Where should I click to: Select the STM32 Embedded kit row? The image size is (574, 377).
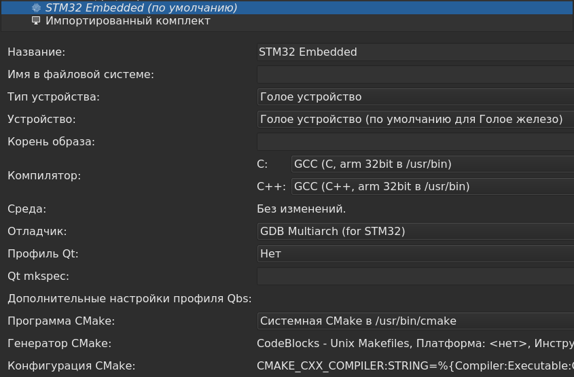tap(287, 7)
